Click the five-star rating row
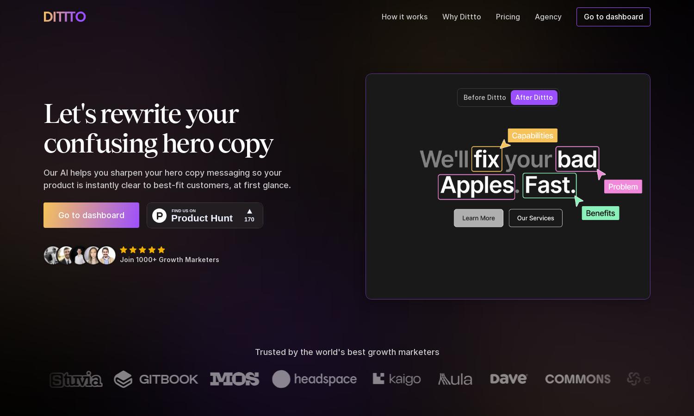The width and height of the screenshot is (694, 416). click(143, 250)
